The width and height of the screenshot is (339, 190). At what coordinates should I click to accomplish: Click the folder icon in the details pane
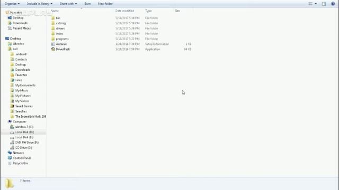[10, 183]
